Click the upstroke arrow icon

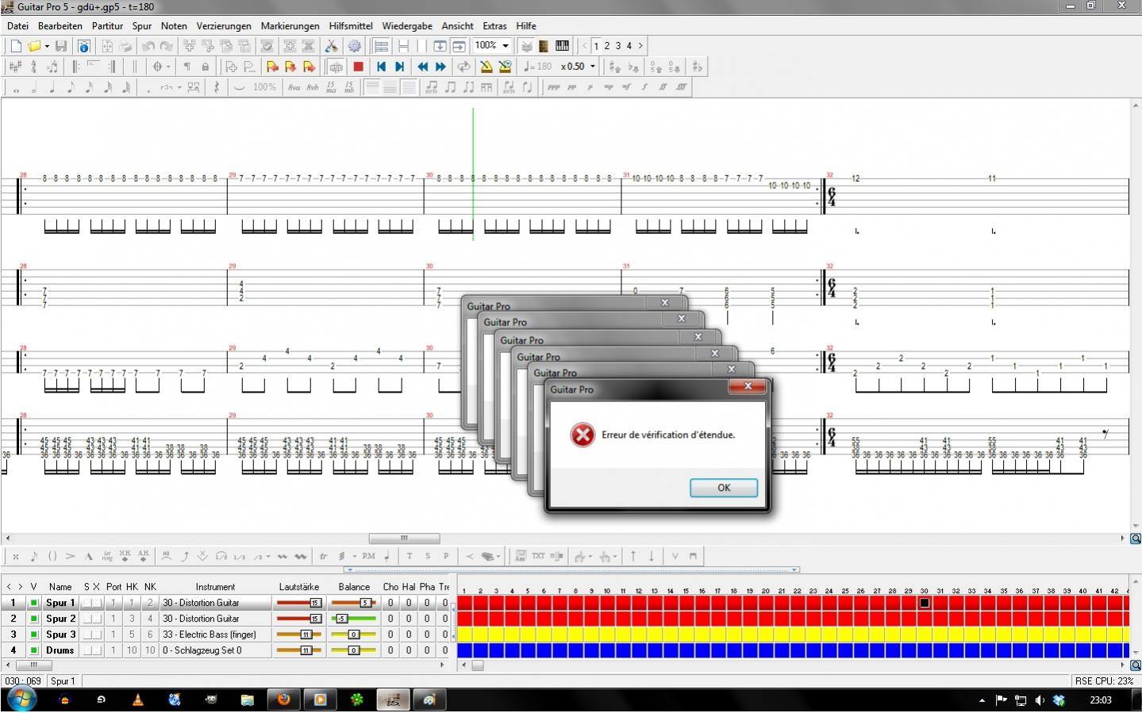point(633,556)
